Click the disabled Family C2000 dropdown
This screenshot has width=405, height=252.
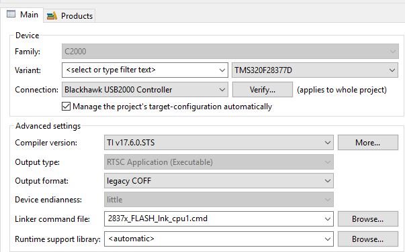pos(230,52)
